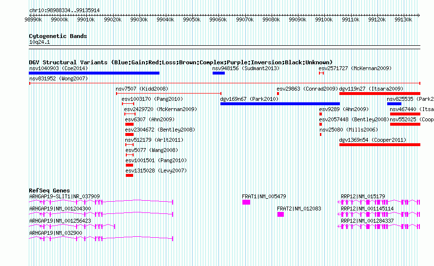The image size is (434, 266).
Task: Click the blue nsv948156 gain bar
Action: pos(218,73)
